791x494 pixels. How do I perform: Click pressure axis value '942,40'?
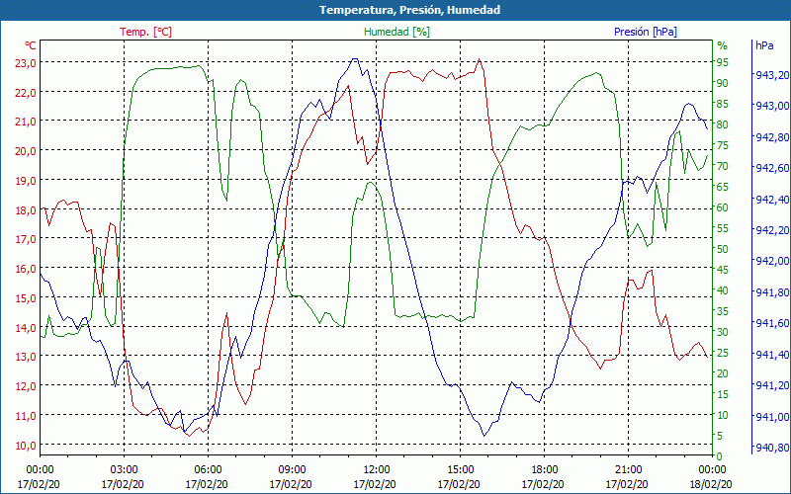point(772,200)
